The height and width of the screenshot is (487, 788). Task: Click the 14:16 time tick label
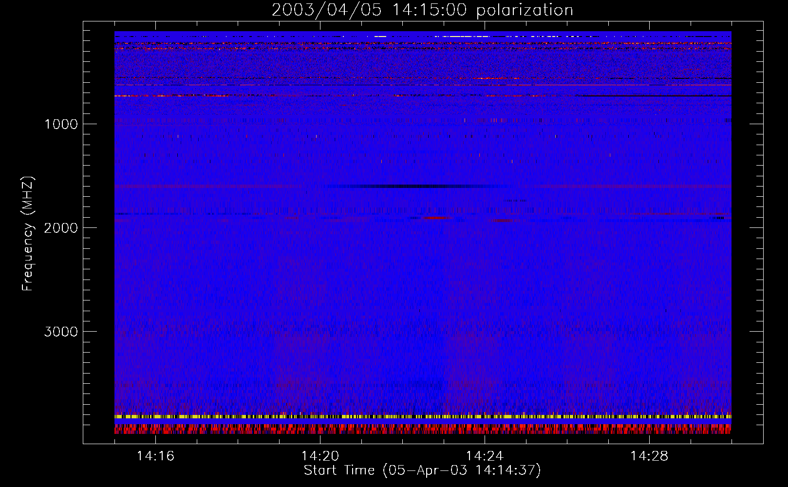pyautogui.click(x=155, y=456)
